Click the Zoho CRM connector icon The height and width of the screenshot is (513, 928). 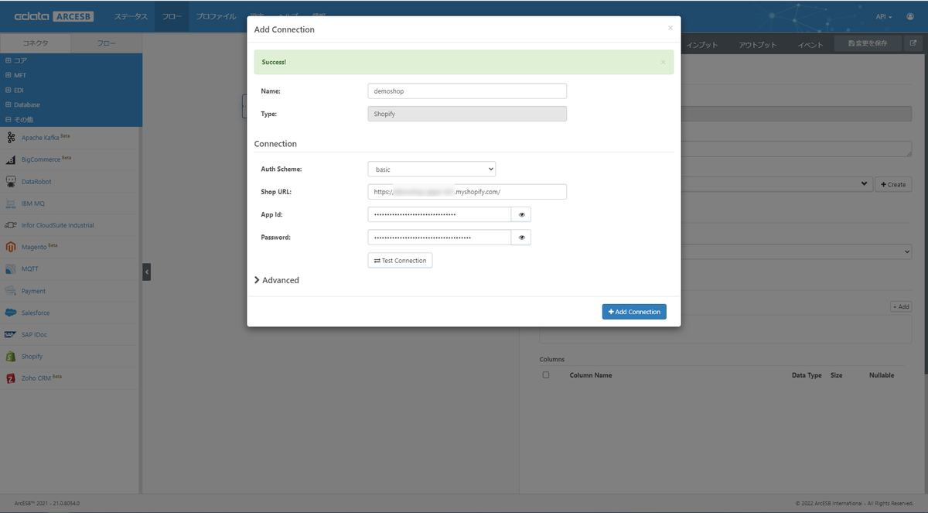coord(11,378)
